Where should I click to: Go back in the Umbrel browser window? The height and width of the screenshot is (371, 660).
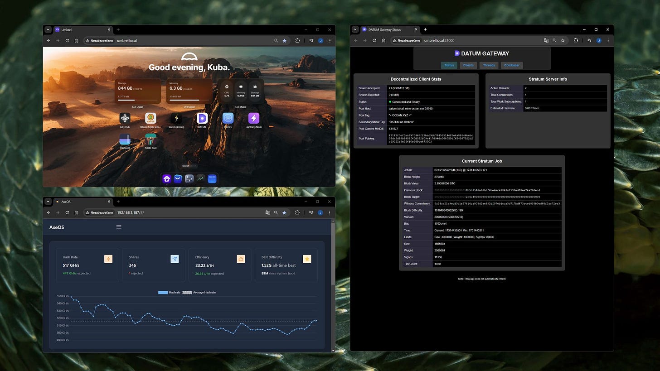[x=49, y=40]
